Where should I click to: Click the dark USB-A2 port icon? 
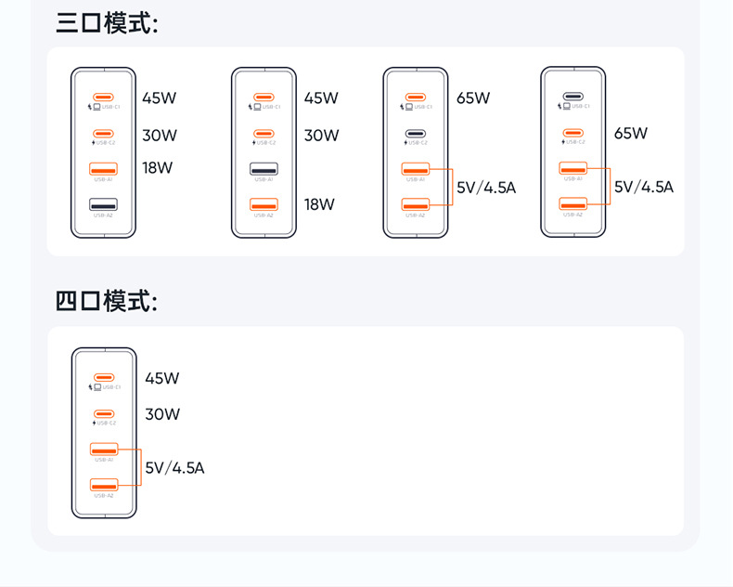pos(103,204)
